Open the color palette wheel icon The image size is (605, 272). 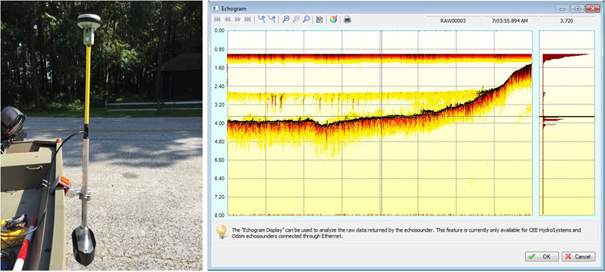(333, 19)
